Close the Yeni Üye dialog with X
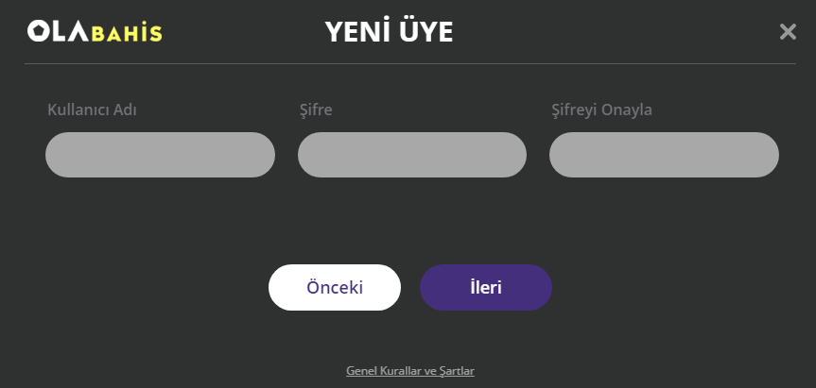Viewport: 816px width, 388px height. click(788, 32)
